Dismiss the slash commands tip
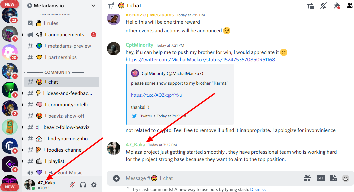354x192 pixels. click(258, 189)
